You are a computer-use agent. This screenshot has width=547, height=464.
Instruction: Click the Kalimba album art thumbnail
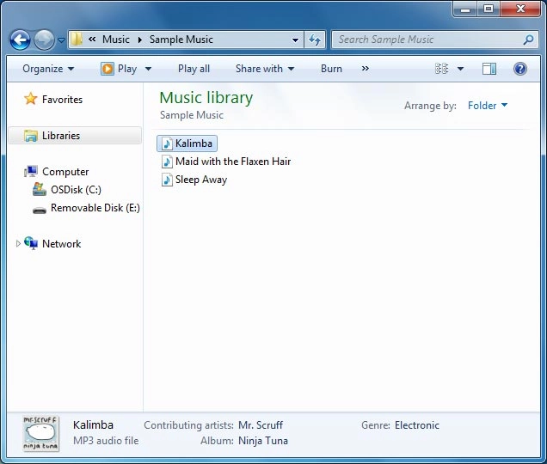tap(40, 433)
